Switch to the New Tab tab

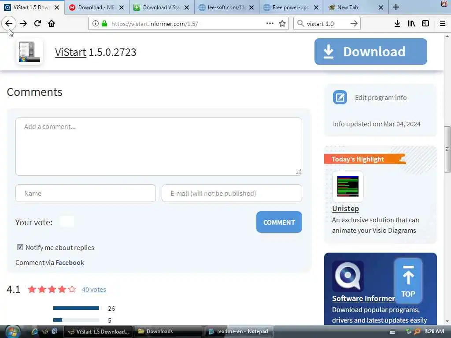point(356,7)
